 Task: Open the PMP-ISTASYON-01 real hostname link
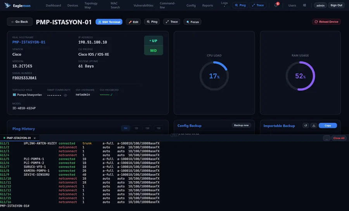(29, 42)
